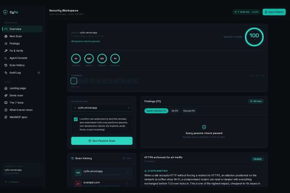The height and width of the screenshot is (193, 290).
Task: Open New Scan page
Action: coord(22,36)
